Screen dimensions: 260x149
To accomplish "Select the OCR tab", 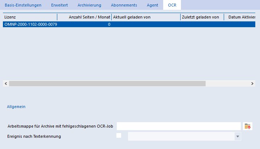I will tap(172, 5).
